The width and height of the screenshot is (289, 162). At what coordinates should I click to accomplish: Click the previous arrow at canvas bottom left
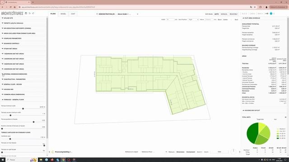(x=49, y=152)
